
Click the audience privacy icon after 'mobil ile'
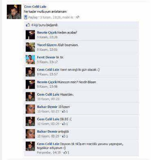coord(78,17)
